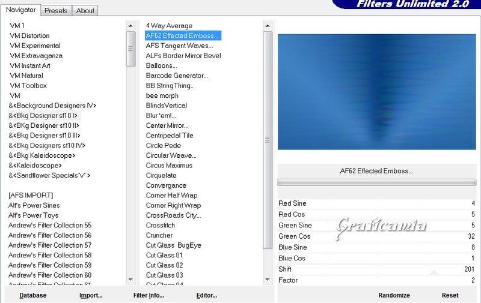Click the blue filter preview image

[x=377, y=92]
